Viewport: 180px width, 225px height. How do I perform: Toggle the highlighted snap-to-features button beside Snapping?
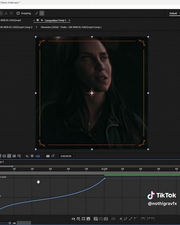42,13
